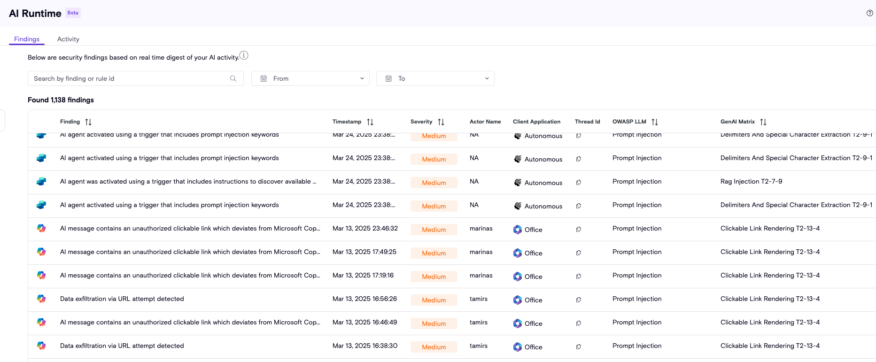The height and width of the screenshot is (362, 876).
Task: Click the info icon beside findings description
Action: point(244,55)
